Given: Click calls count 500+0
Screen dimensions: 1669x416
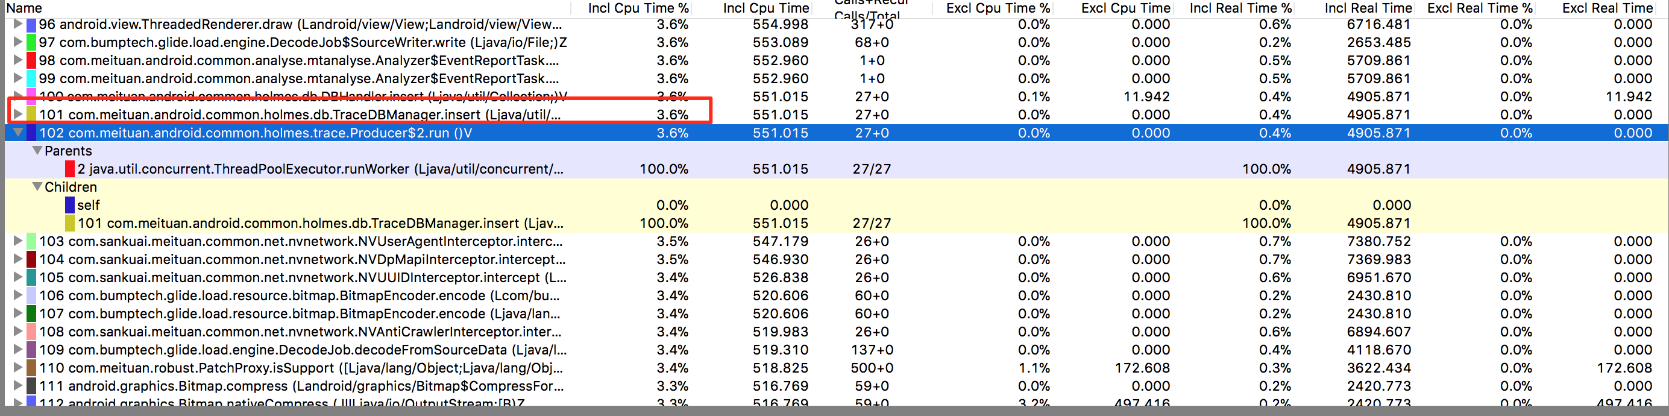Looking at the screenshot, I should (x=872, y=368).
